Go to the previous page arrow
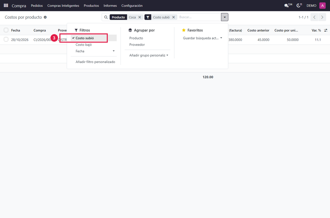The height and width of the screenshot is (218, 330). pyautogui.click(x=314, y=17)
